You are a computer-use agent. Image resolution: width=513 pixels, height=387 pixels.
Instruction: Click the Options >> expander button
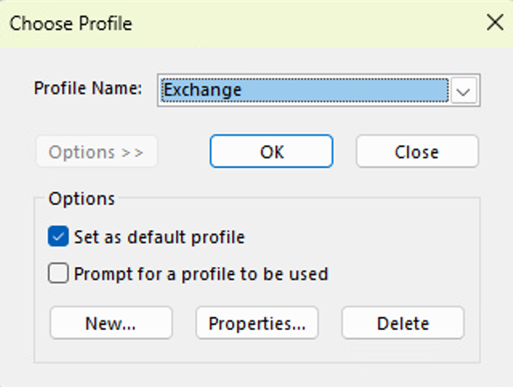point(96,151)
